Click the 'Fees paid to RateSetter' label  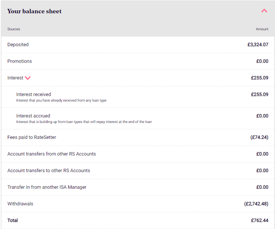point(32,137)
